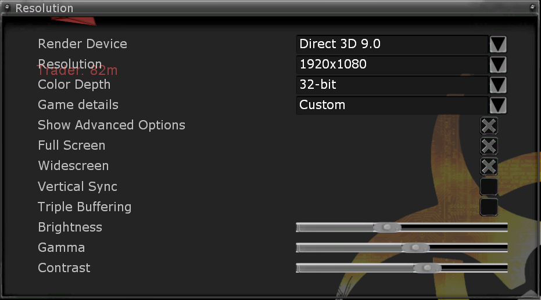Turn off the Widescreen checkbox

[489, 166]
